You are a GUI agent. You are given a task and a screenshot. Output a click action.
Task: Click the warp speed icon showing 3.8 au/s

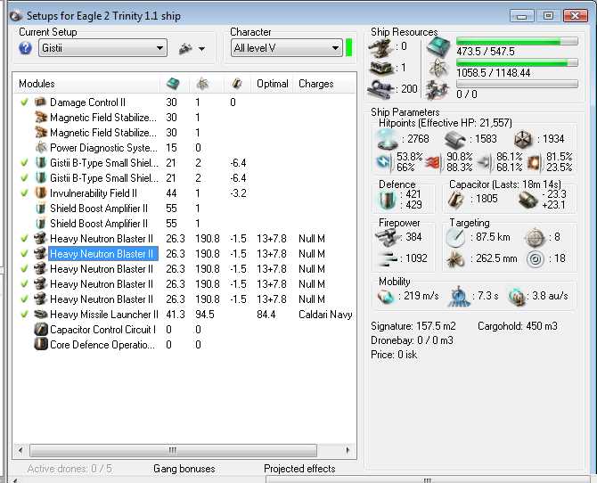[x=516, y=297]
